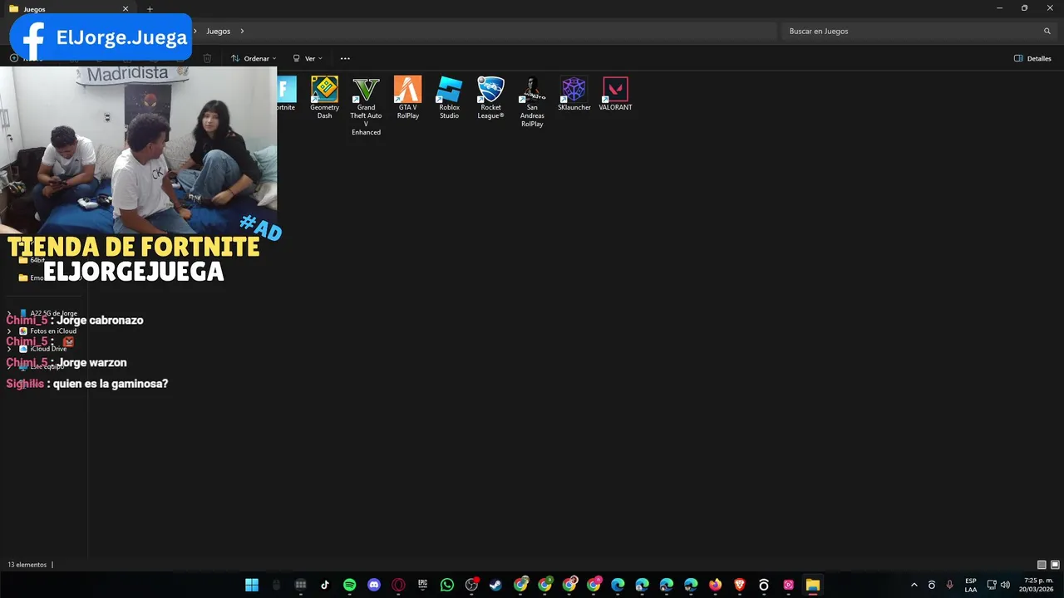Open Brave browser from the taskbar
1064x598 pixels.
tap(739, 585)
